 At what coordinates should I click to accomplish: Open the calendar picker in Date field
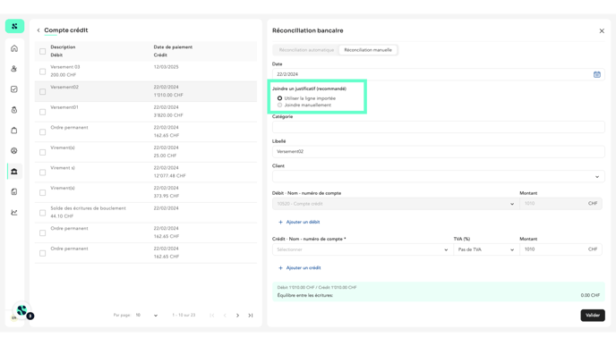[x=596, y=74]
